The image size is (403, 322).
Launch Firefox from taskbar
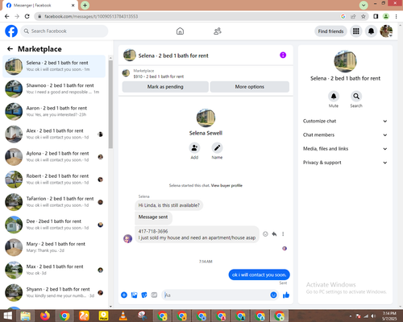45,316
